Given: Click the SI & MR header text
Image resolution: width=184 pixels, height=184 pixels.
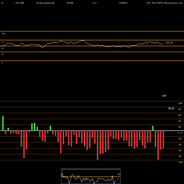Looking at the screenshot, I should click(x=20, y=3).
